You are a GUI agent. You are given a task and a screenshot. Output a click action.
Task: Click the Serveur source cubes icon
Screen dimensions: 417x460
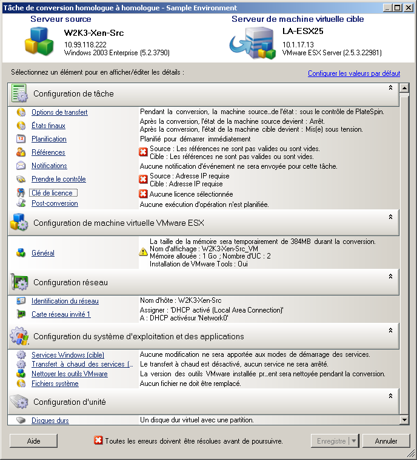point(39,41)
